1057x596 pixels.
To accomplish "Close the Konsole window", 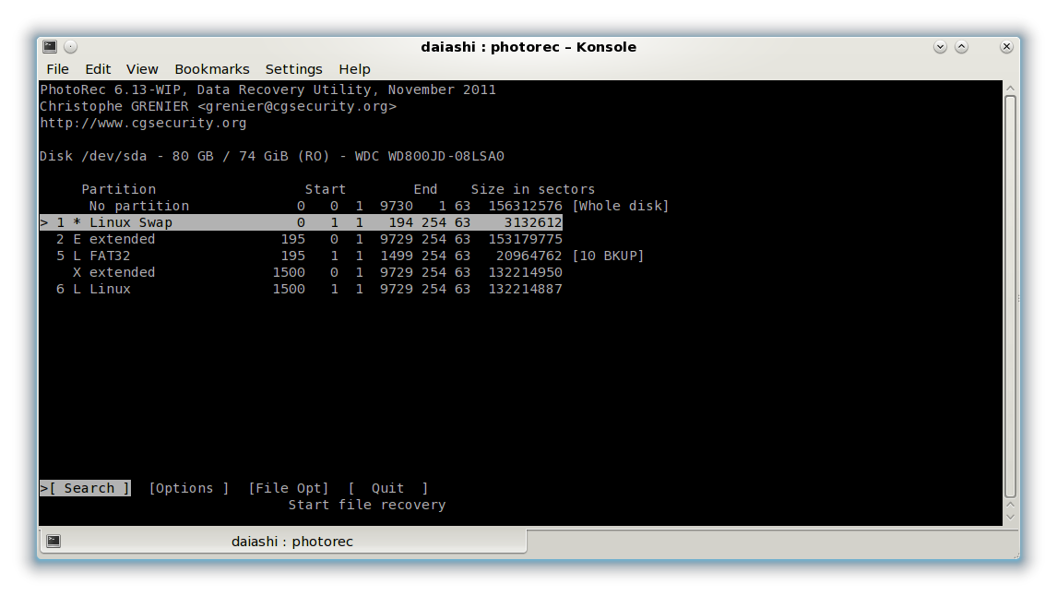I will [x=1006, y=46].
